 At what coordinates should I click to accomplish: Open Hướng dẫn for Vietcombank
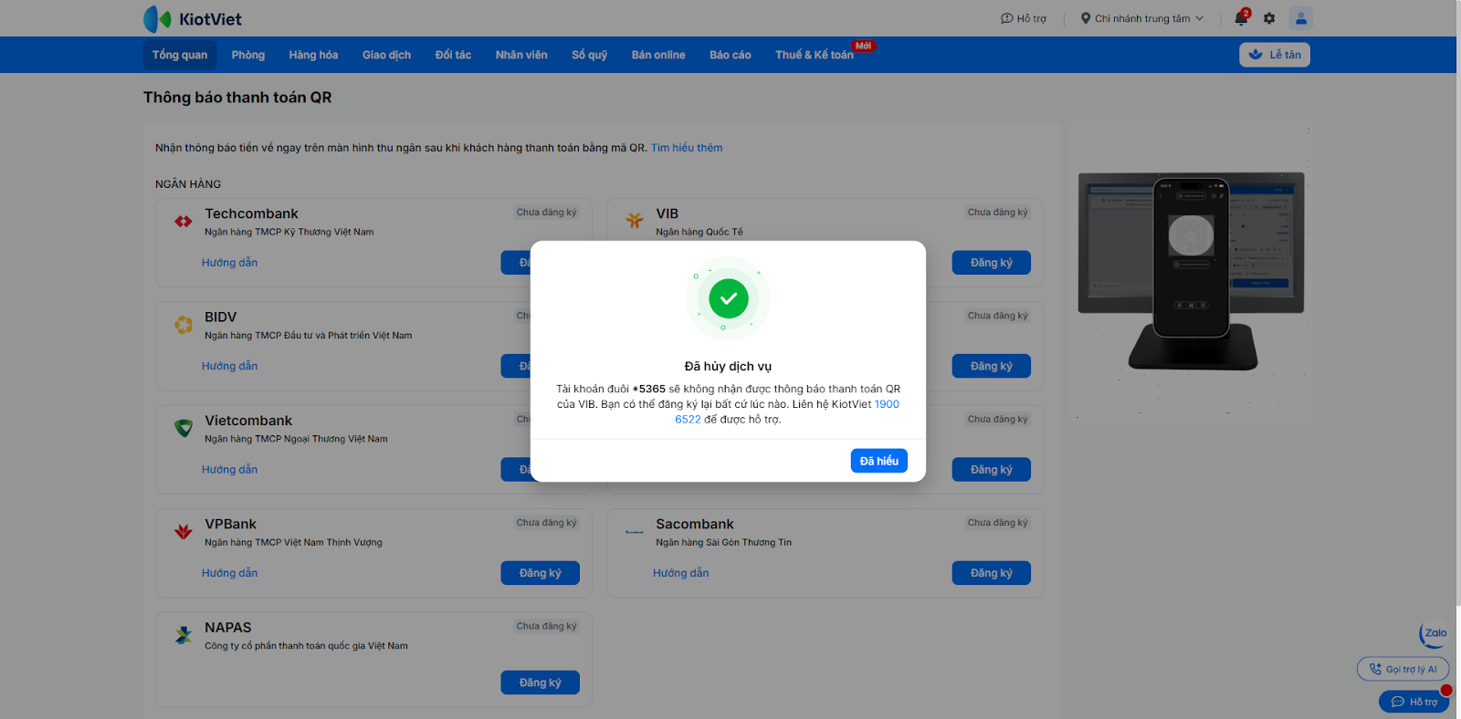[230, 470]
